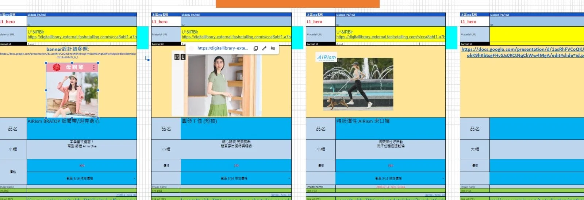Select the subtitle cell under AIRism 束口褲 product name

coord(391,149)
